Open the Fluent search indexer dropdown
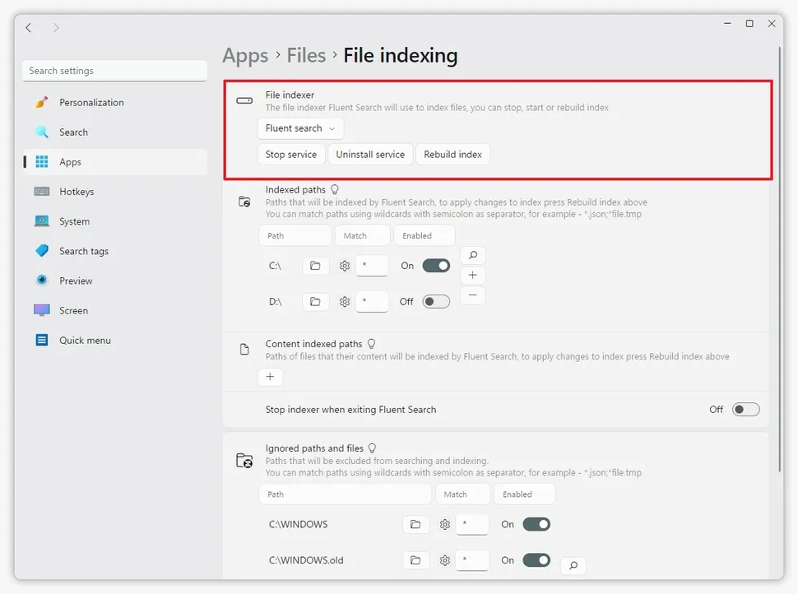This screenshot has width=798, height=594. coord(300,128)
